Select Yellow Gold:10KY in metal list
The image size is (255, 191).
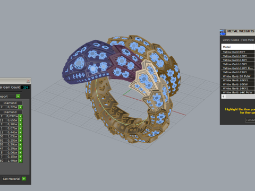click(x=237, y=56)
